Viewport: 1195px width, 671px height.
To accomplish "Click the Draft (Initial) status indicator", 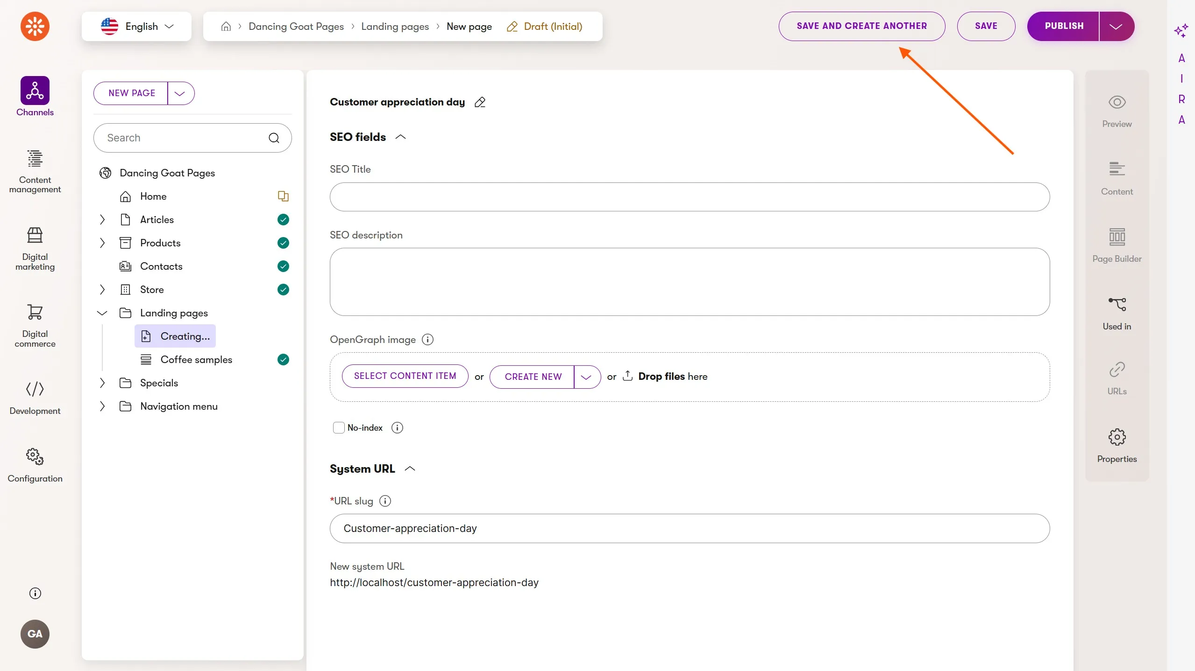I will (545, 27).
